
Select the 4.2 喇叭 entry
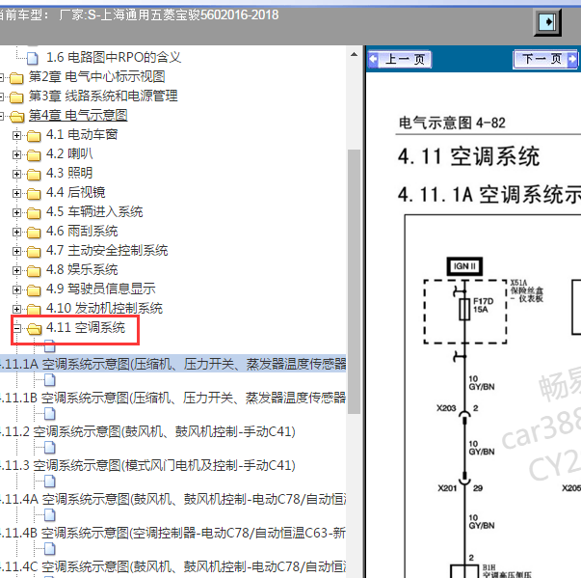pyautogui.click(x=69, y=153)
